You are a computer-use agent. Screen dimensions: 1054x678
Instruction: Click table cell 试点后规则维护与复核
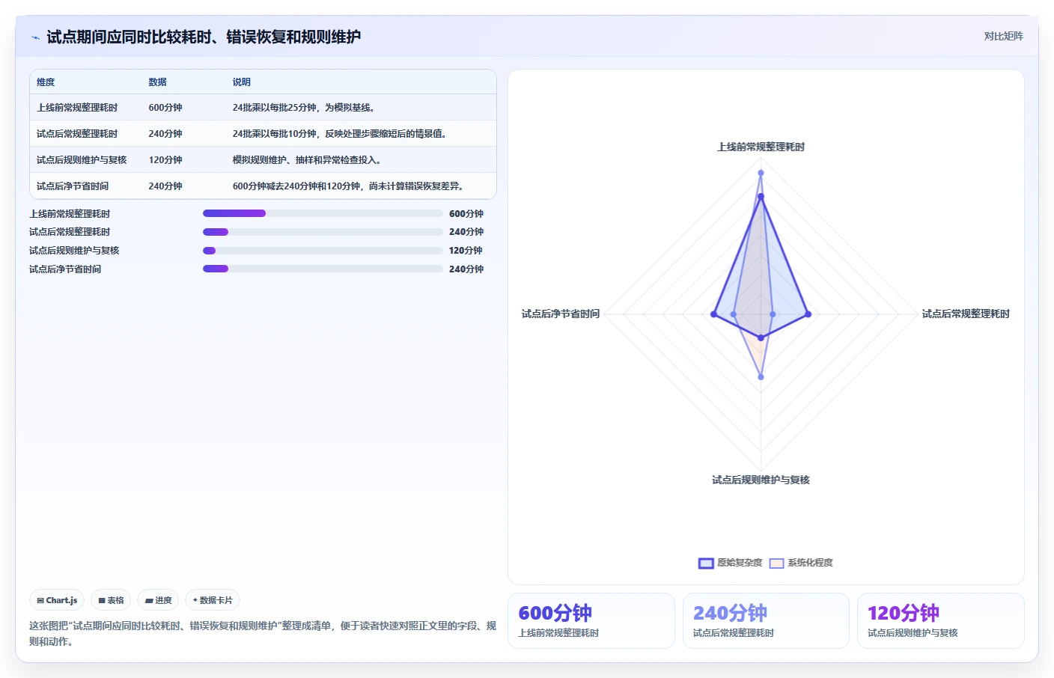point(82,160)
